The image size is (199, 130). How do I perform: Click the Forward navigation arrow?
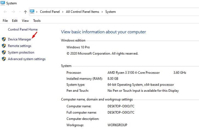[13, 12]
